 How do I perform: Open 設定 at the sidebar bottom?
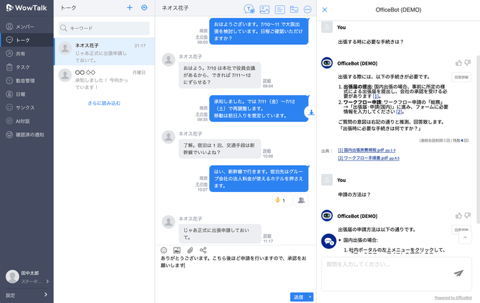click(27, 295)
